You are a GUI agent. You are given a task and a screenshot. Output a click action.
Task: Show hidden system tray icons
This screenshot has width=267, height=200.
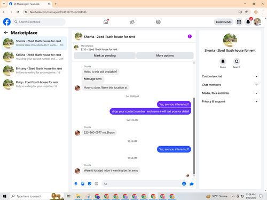[x=233, y=196]
